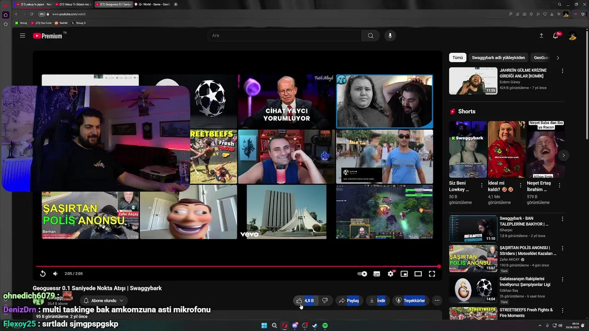589x331 pixels.
Task: Share the video via Paylaş
Action: tap(349, 301)
